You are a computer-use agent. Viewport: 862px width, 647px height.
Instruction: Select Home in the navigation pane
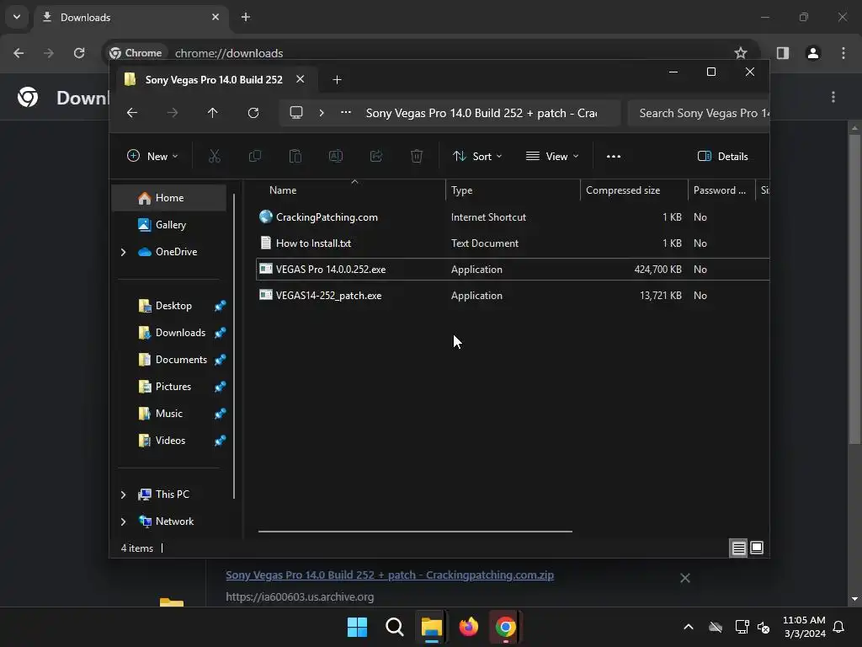[x=168, y=198]
